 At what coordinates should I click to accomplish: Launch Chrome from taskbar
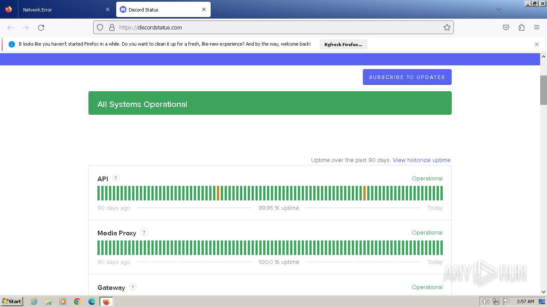(77, 301)
